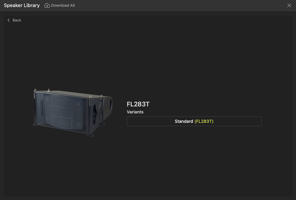Screen dimensions: 296x200
Task: Close the Speaker Library dialog with X
Action: pos(289,5)
